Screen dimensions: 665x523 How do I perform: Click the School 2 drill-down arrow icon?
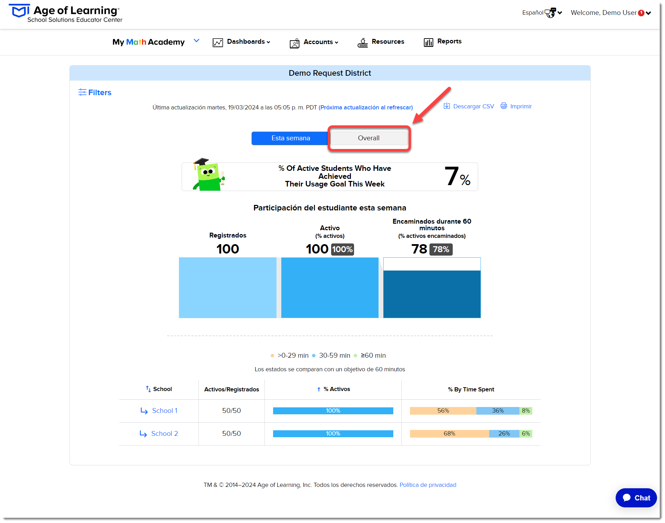(x=143, y=434)
